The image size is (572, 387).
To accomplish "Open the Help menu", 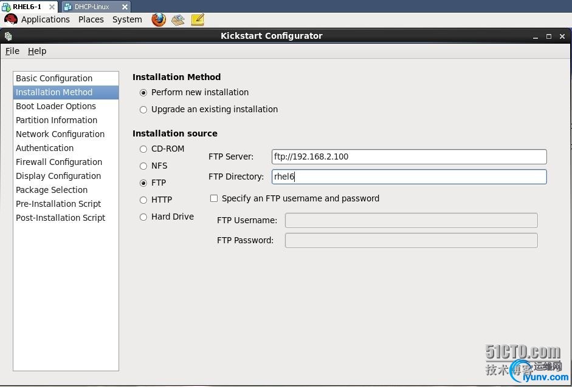I will point(37,51).
